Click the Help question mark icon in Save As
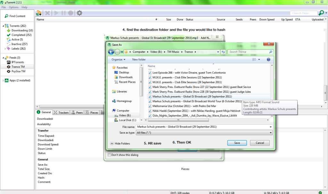This screenshot has width=328, height=194. point(268,59)
